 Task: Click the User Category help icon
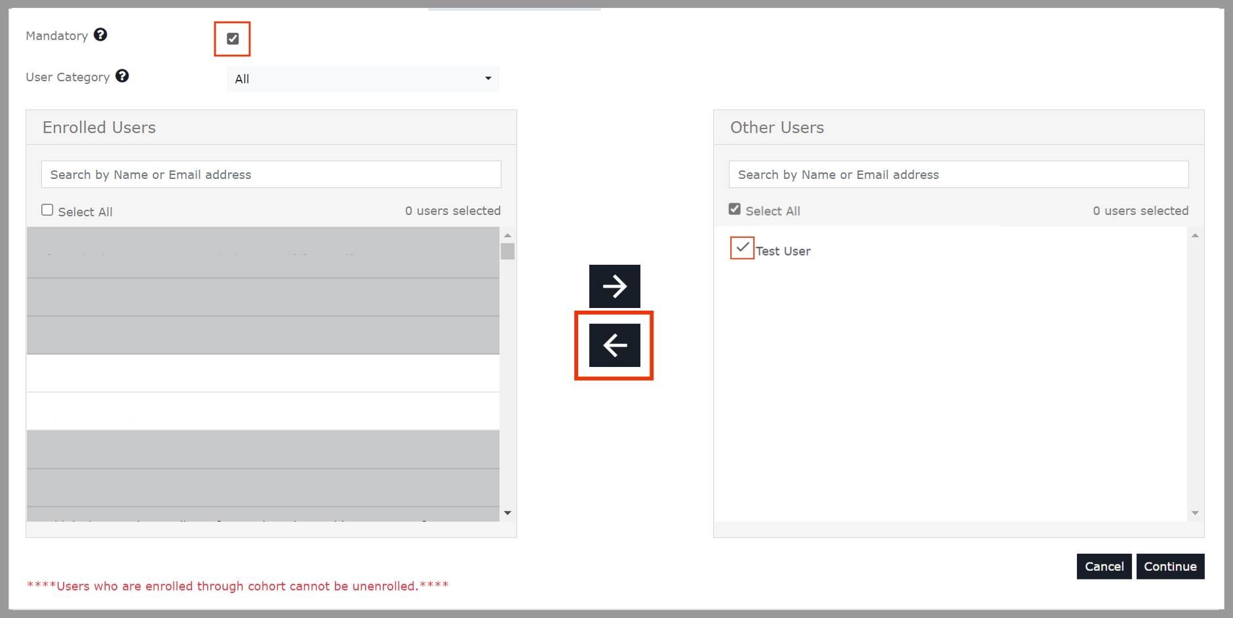122,76
